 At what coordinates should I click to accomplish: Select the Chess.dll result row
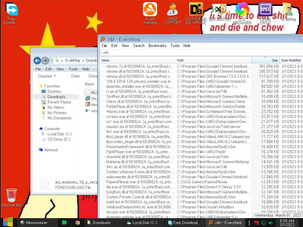tap(201, 101)
